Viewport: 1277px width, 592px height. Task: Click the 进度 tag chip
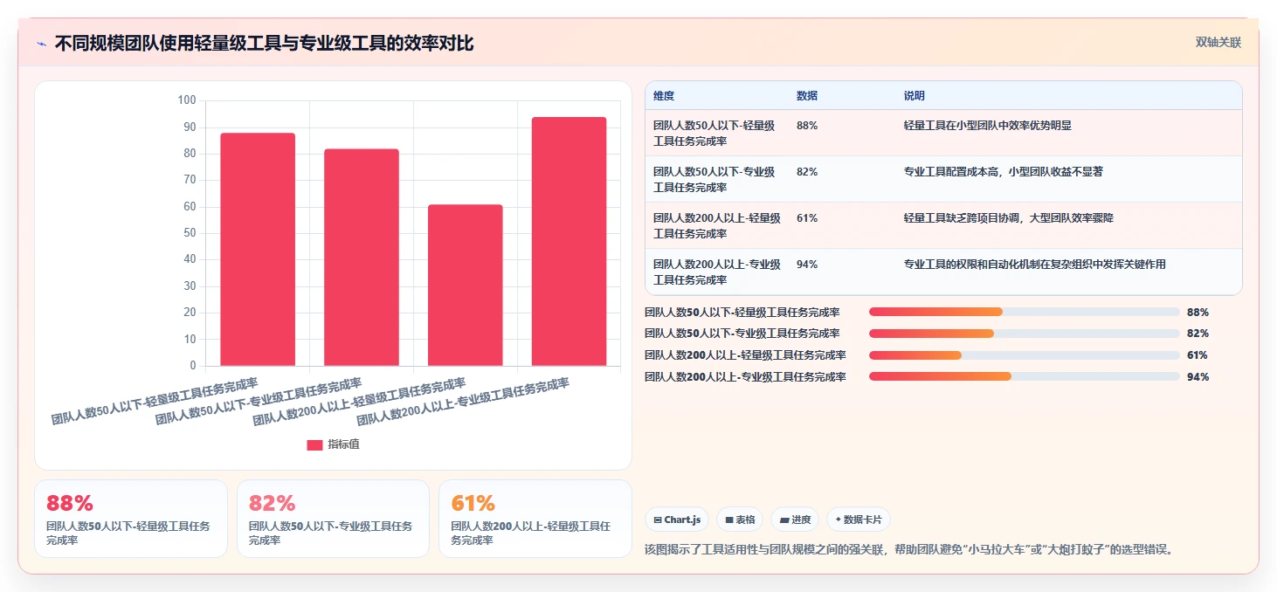coord(795,520)
